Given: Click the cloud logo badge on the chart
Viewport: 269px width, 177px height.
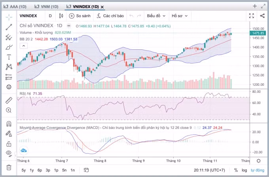Looking at the screenshot, I should 24,151.
